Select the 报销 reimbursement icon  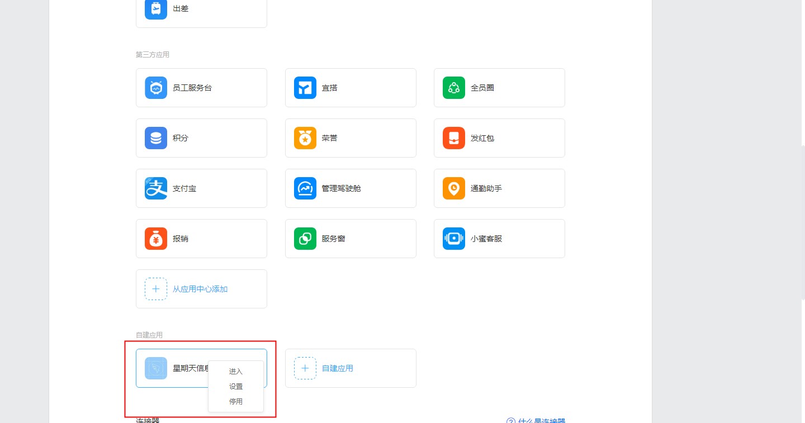[x=155, y=239]
